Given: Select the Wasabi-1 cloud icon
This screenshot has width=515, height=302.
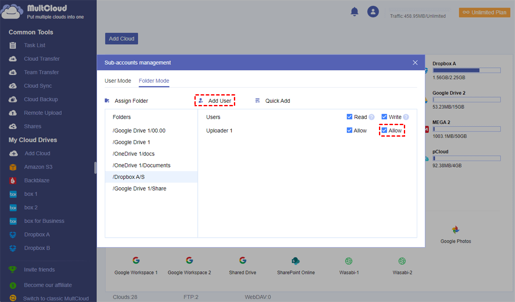Looking at the screenshot, I should coord(348,261).
